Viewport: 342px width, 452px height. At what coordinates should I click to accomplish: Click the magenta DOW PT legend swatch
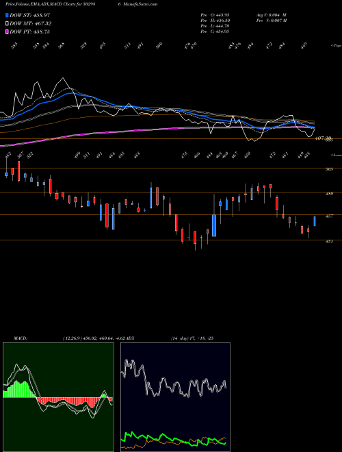(7, 32)
